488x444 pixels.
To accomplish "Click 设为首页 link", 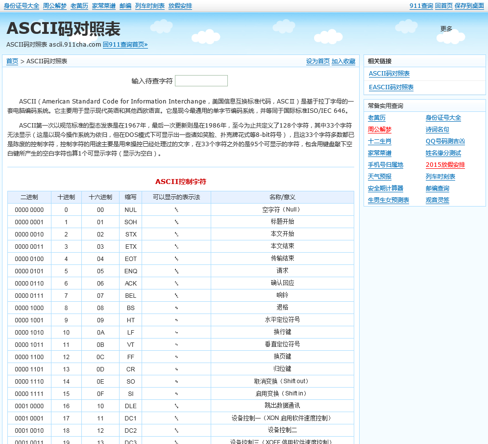I will (x=317, y=61).
